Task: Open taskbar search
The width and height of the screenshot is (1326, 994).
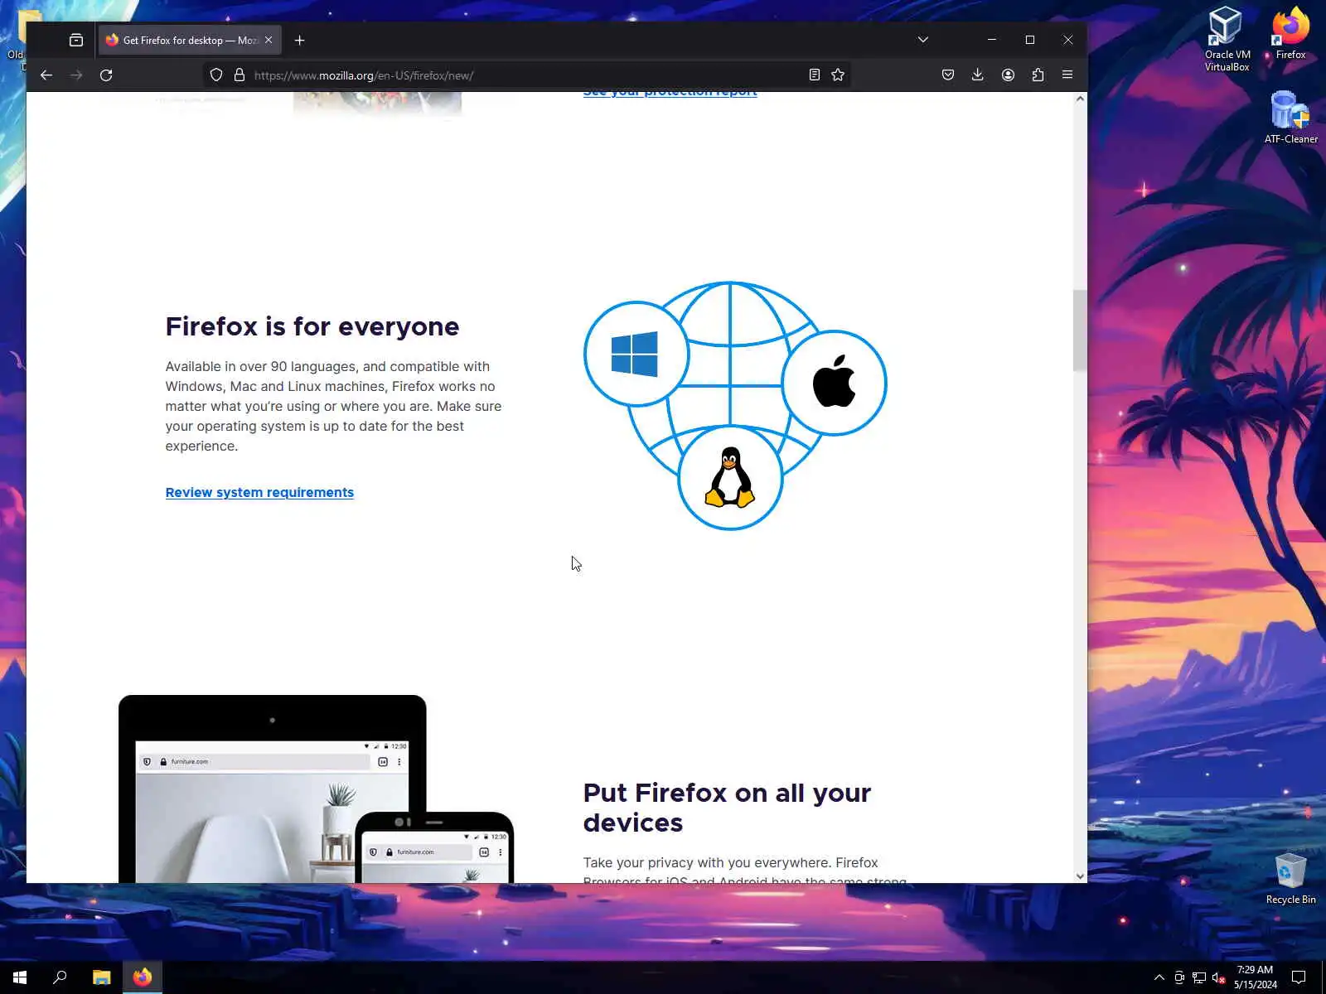Action: pyautogui.click(x=60, y=977)
